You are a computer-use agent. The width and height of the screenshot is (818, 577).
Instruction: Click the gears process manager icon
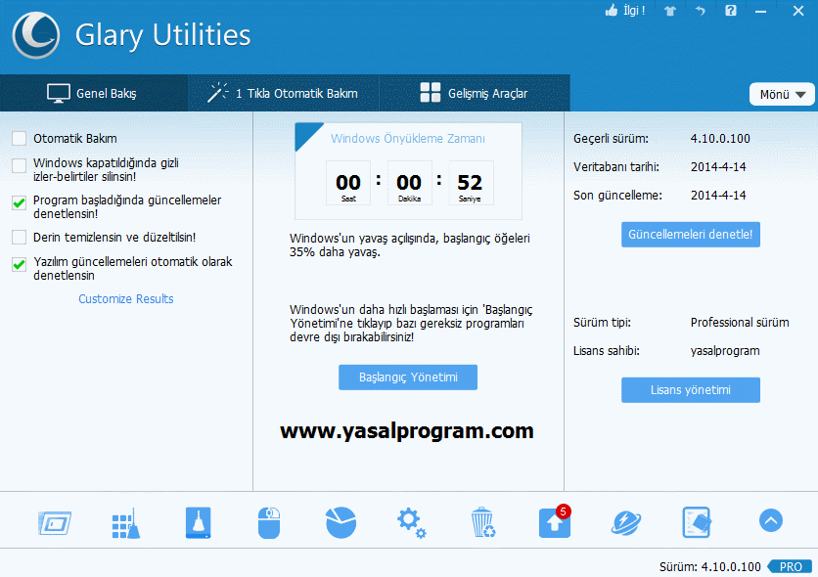coord(411,522)
